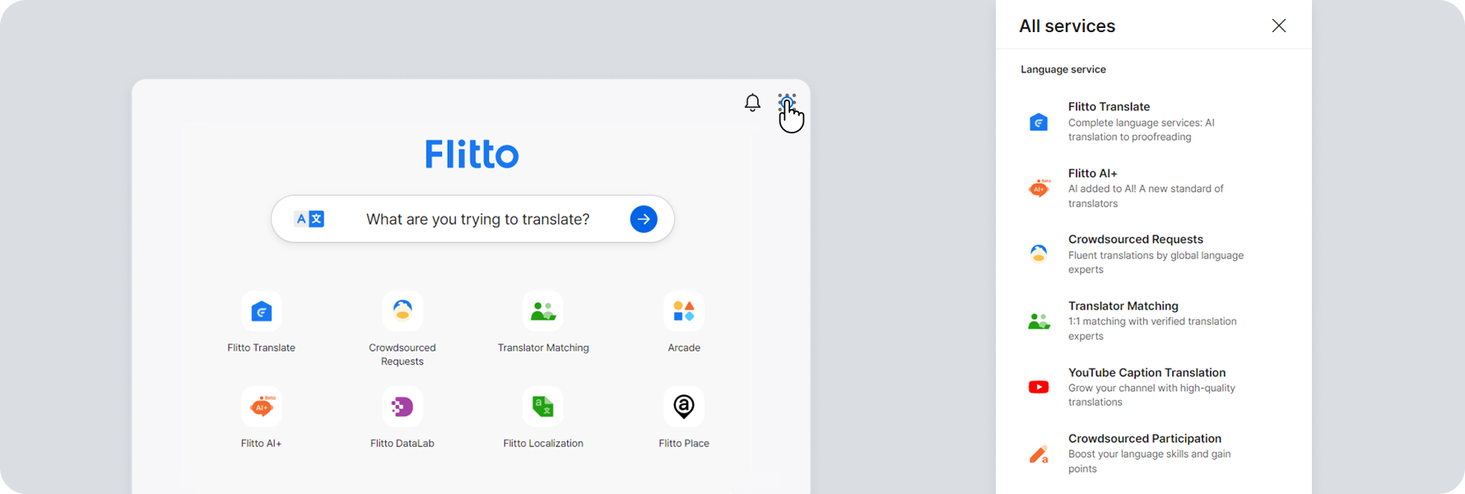
Task: Open the Crowdsourced Requests tile icon
Action: pos(402,311)
